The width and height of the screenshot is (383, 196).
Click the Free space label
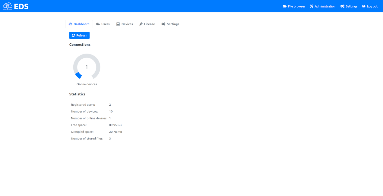[79, 125]
